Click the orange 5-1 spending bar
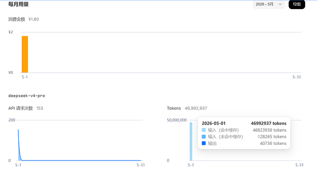This screenshot has height=171, width=317. point(25,54)
